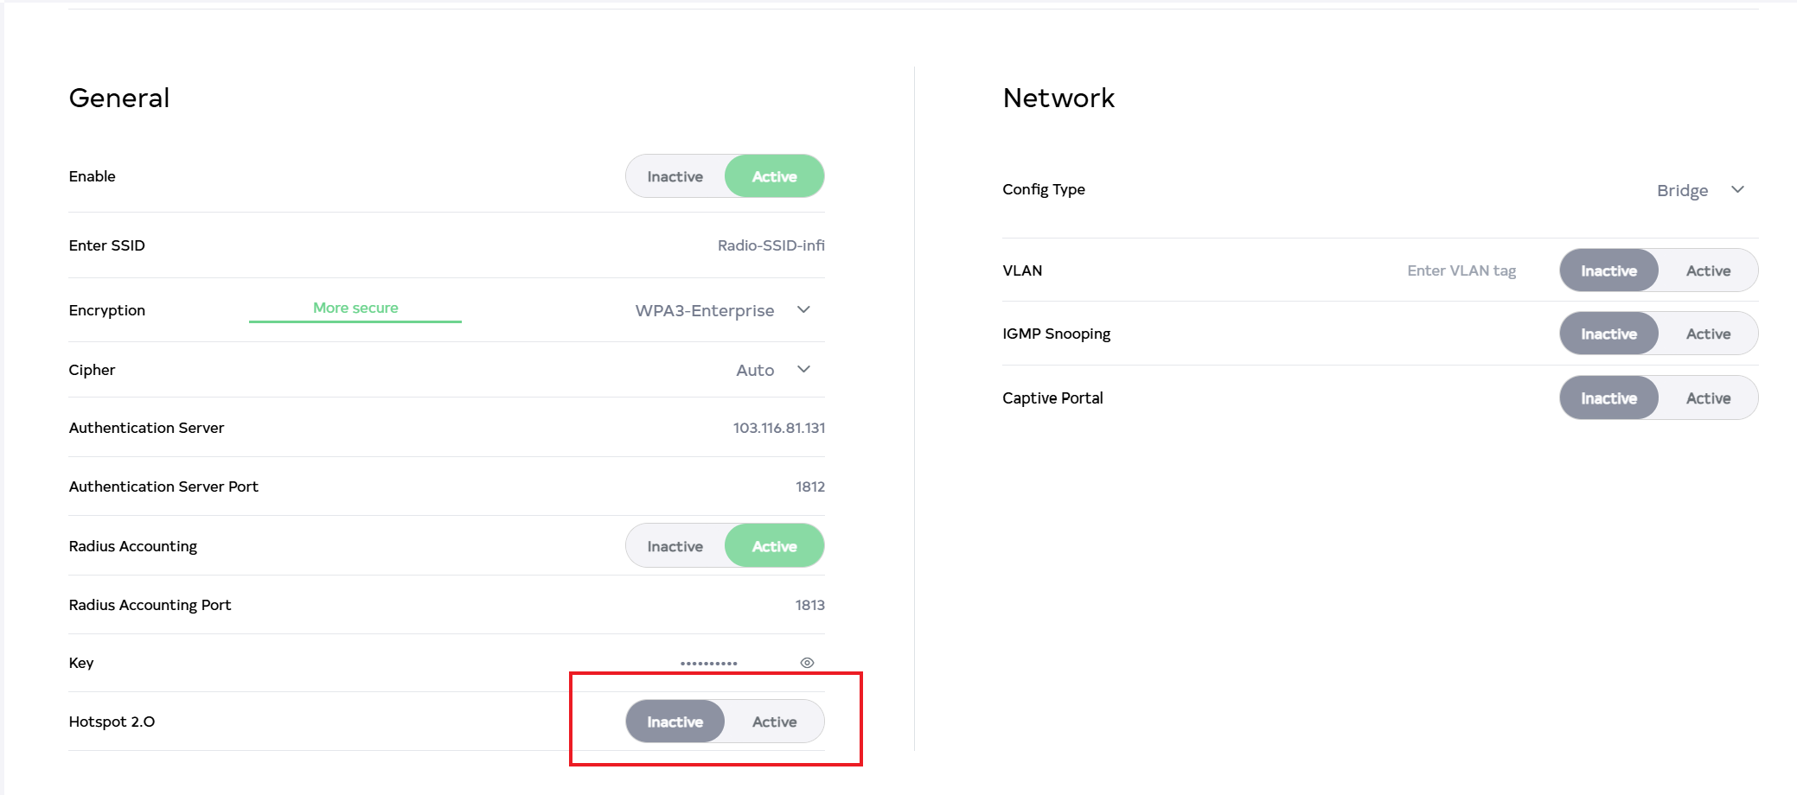Viewport: 1797px width, 795px height.
Task: Show the Key password with eye icon
Action: (807, 663)
